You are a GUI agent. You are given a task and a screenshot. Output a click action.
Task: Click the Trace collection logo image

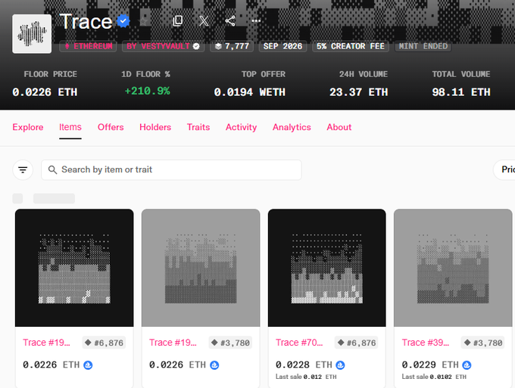pyautogui.click(x=32, y=34)
